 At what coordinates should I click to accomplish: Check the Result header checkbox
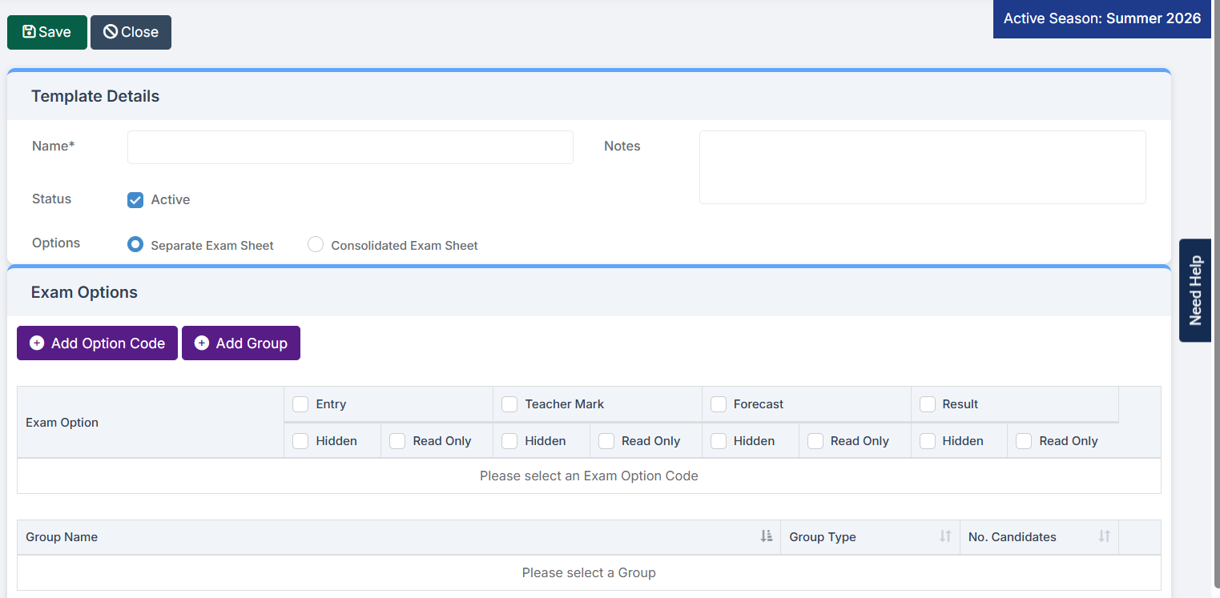tap(928, 404)
